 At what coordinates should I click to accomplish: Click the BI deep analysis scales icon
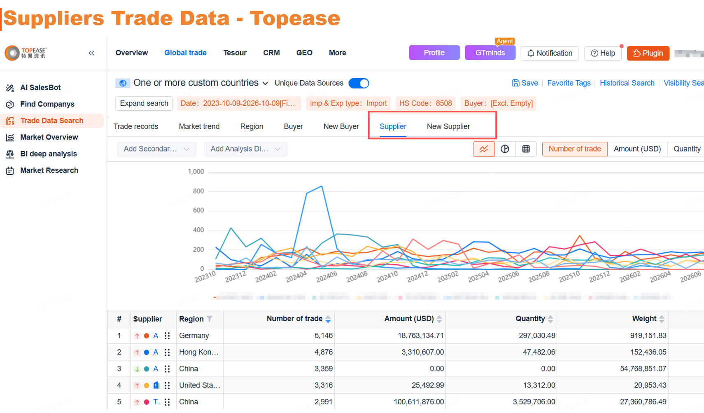[x=10, y=154]
